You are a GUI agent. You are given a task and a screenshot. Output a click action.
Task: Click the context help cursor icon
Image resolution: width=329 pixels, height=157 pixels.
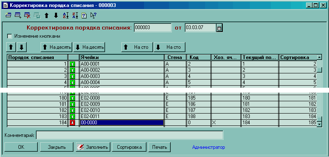coord(93,16)
